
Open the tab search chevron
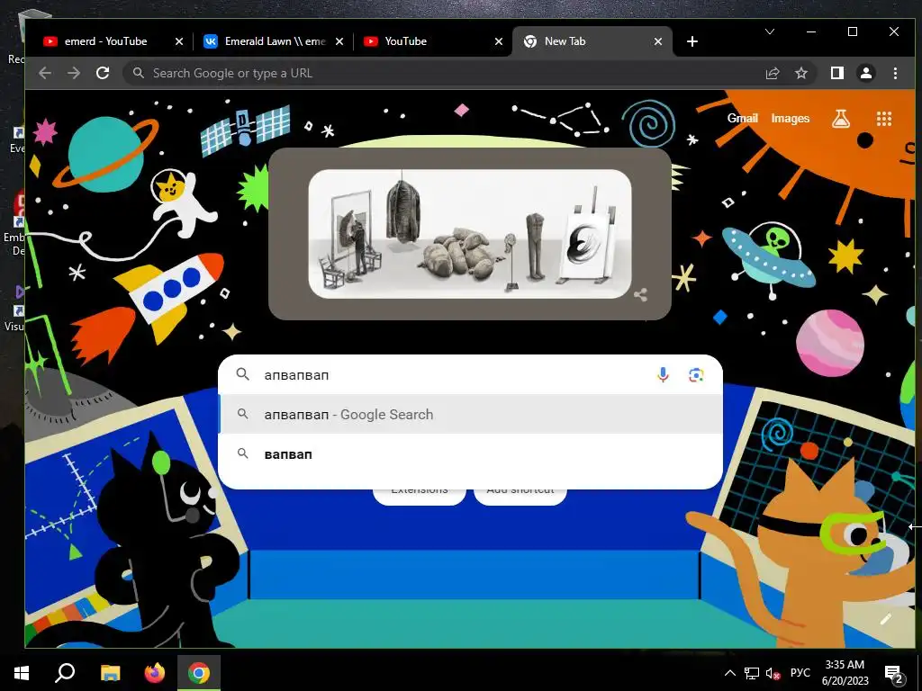point(770,31)
